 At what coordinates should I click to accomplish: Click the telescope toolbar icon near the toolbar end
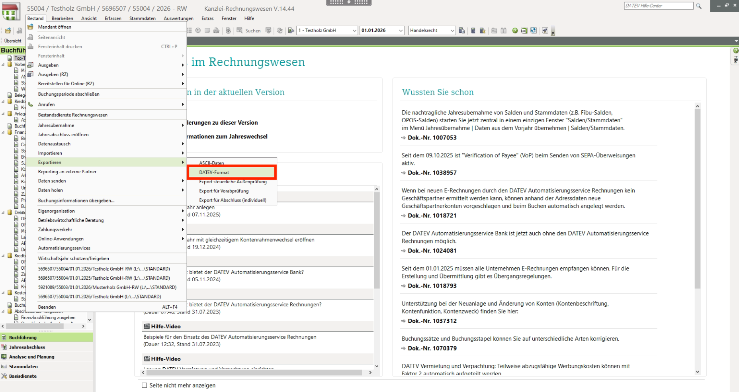pos(545,31)
